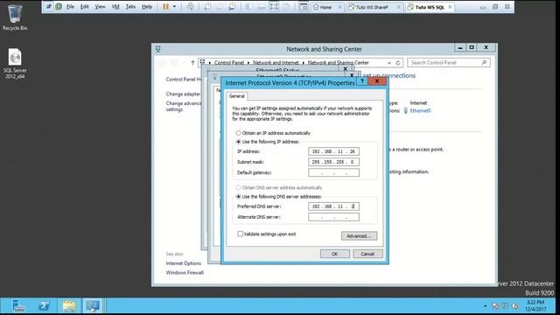The image size is (560, 315).
Task: Click the pin icon in VMware toolbar
Action: [x=49, y=6]
